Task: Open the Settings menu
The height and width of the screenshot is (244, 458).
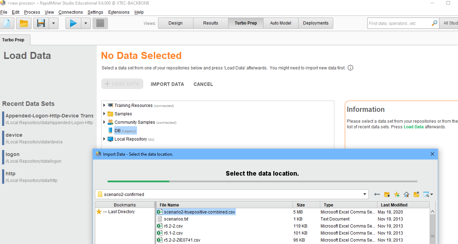Action: (95, 12)
